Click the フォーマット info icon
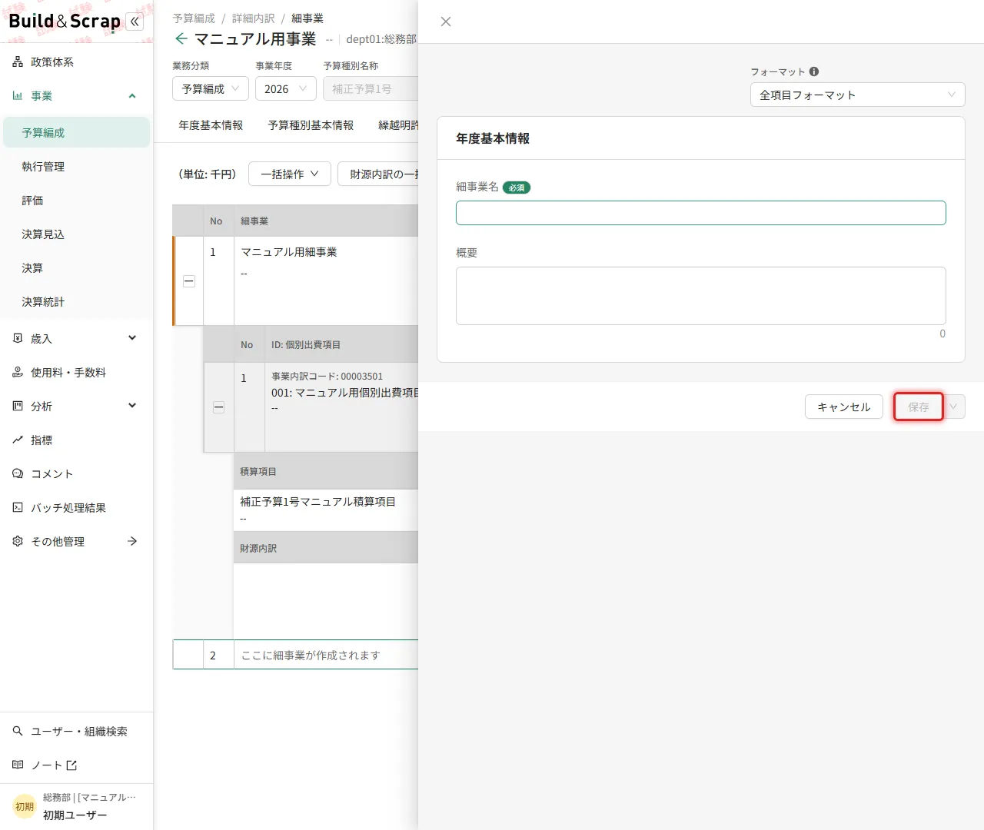Image resolution: width=984 pixels, height=830 pixels. [x=814, y=71]
